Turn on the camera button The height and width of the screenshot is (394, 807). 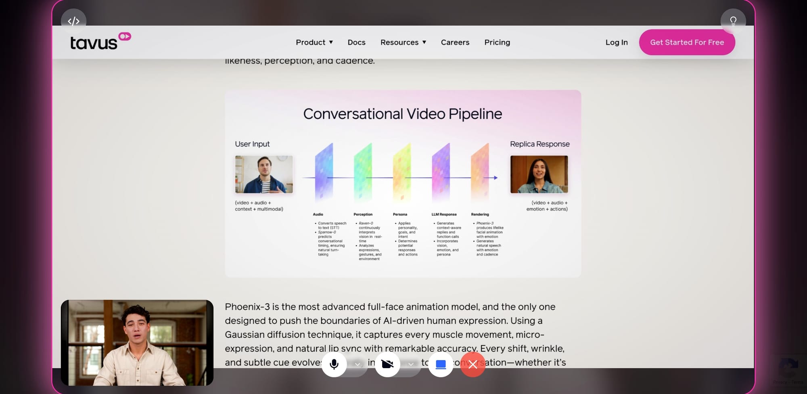(x=387, y=364)
